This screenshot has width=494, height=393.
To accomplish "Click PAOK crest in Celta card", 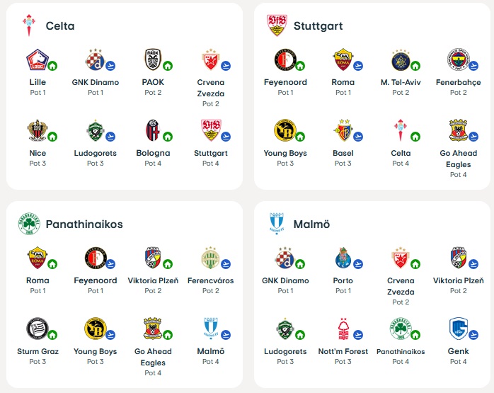I will pos(153,59).
